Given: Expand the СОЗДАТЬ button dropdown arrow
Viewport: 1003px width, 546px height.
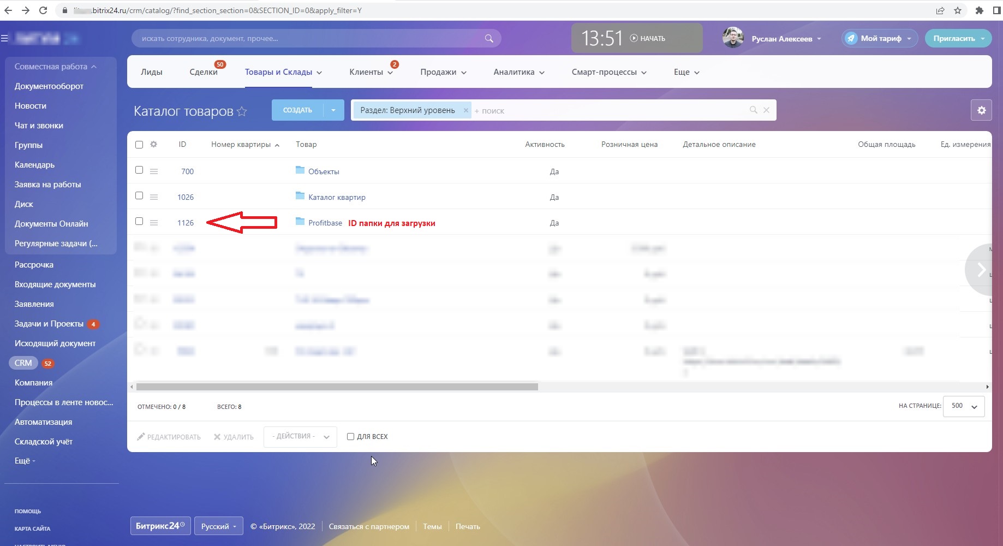Looking at the screenshot, I should [x=333, y=110].
